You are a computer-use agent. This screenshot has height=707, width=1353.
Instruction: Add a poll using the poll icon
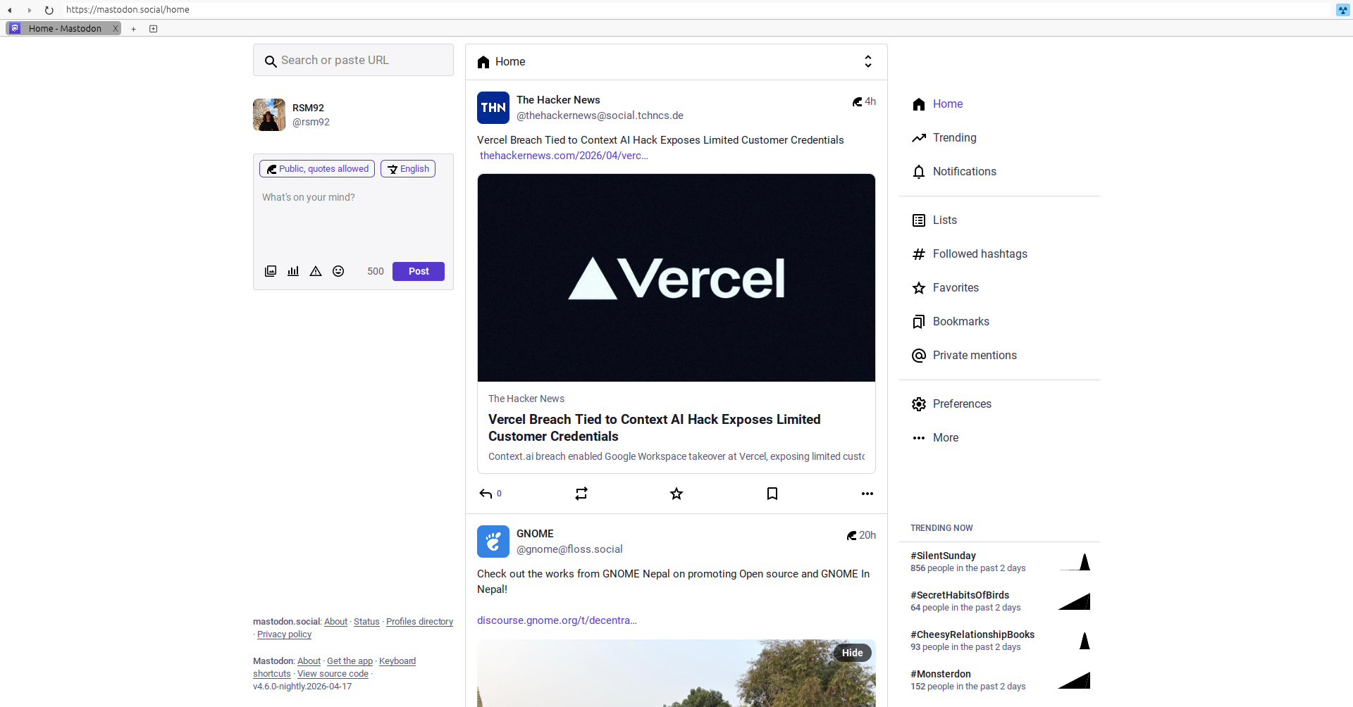click(293, 271)
